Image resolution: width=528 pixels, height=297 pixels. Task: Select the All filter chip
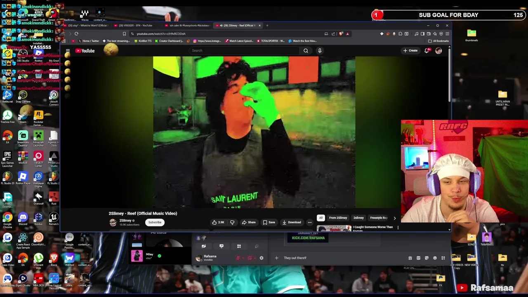(x=321, y=218)
